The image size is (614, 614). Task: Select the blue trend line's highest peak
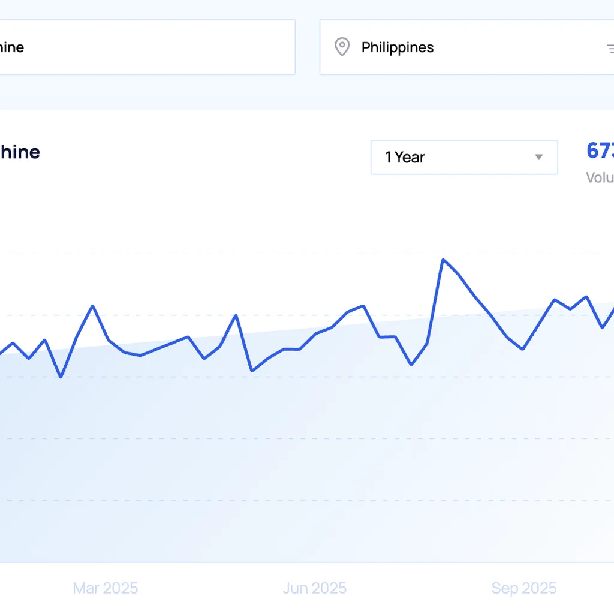pos(444,259)
